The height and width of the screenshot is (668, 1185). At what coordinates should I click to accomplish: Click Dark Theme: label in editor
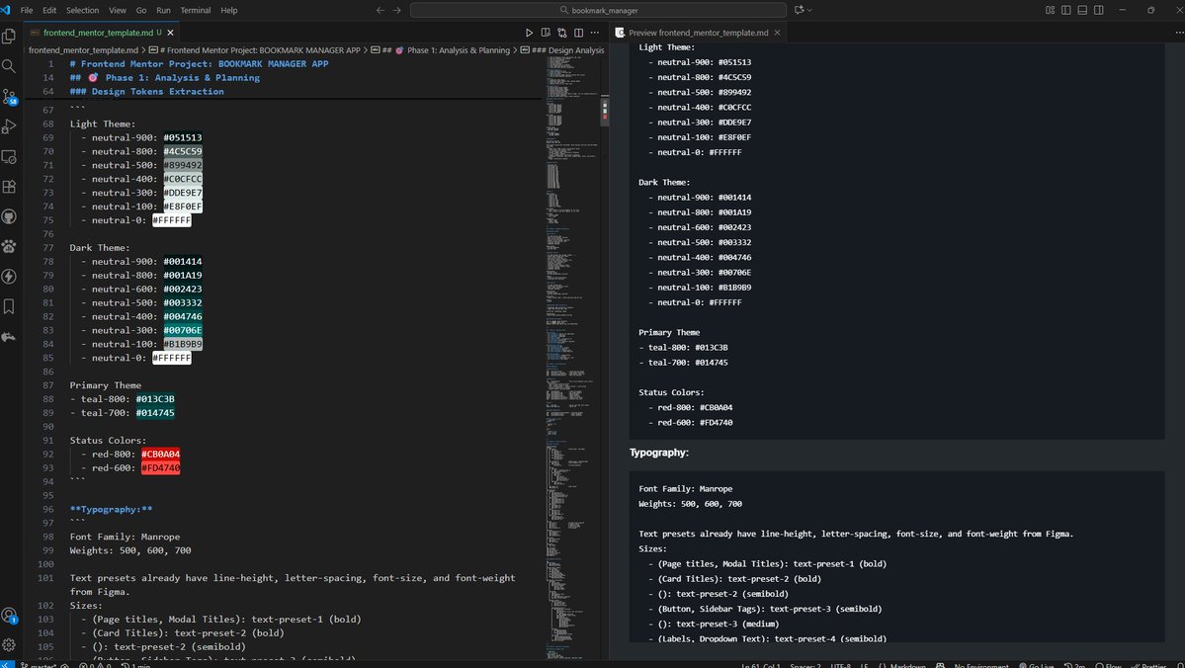[x=100, y=248]
